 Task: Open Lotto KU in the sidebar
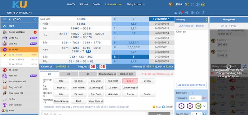(x=20, y=38)
